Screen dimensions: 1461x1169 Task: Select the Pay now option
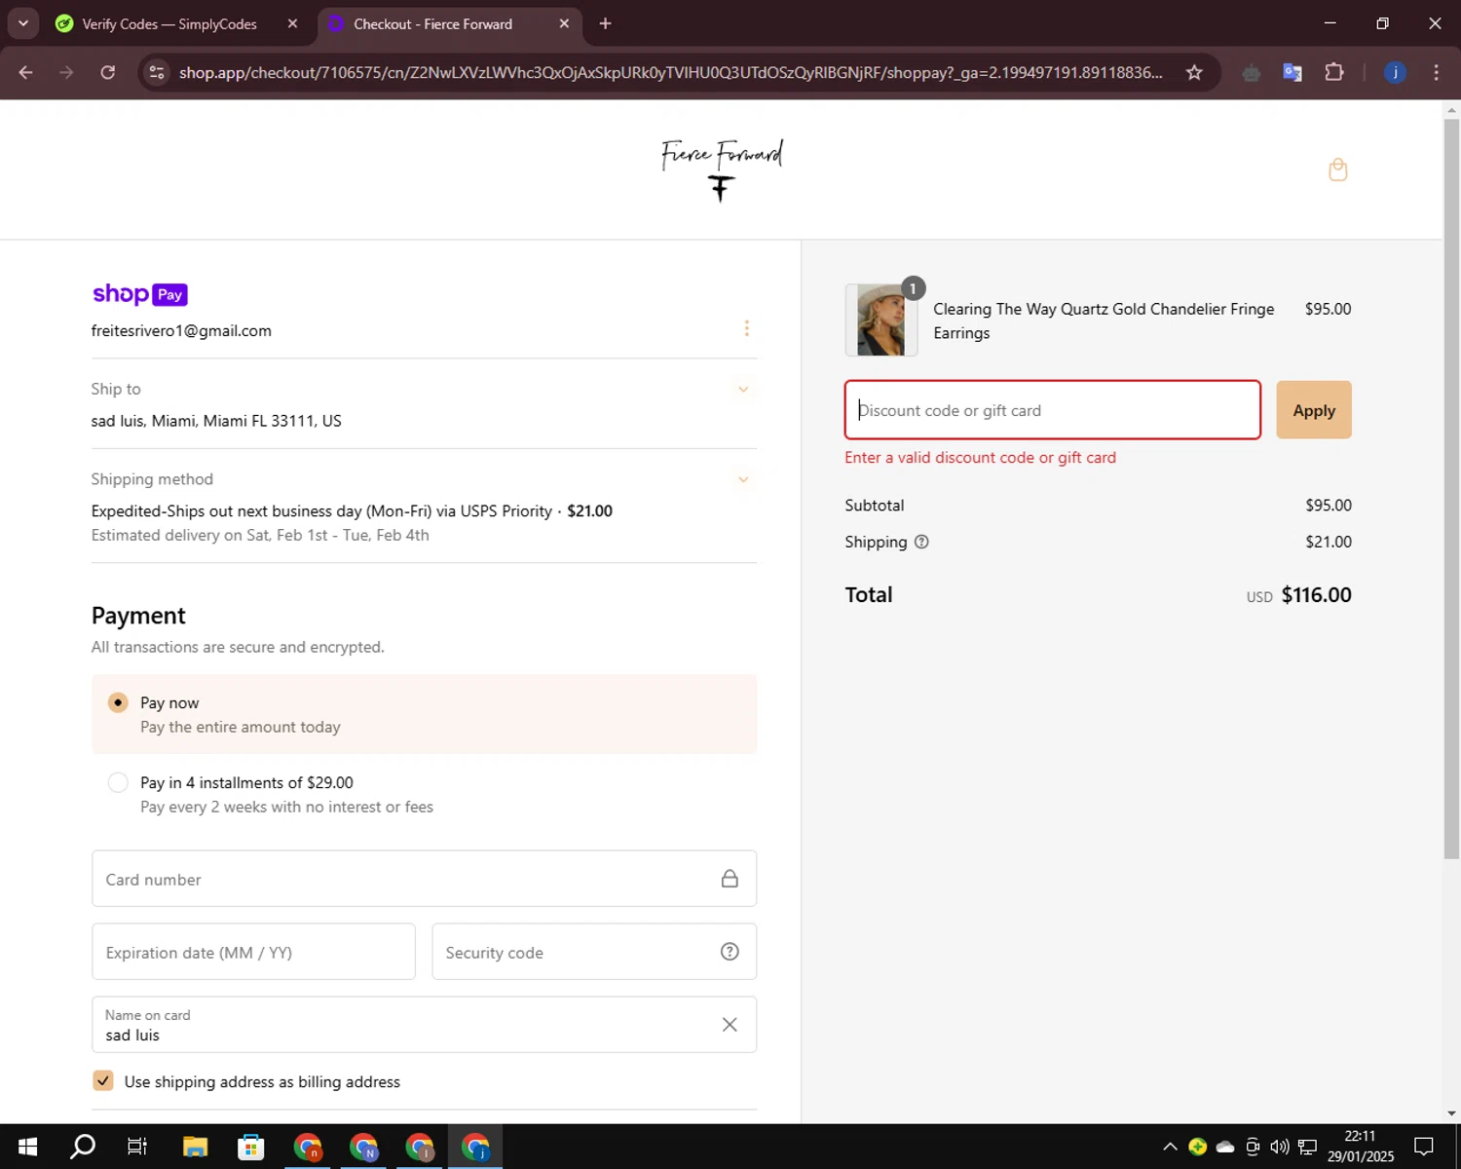point(118,702)
